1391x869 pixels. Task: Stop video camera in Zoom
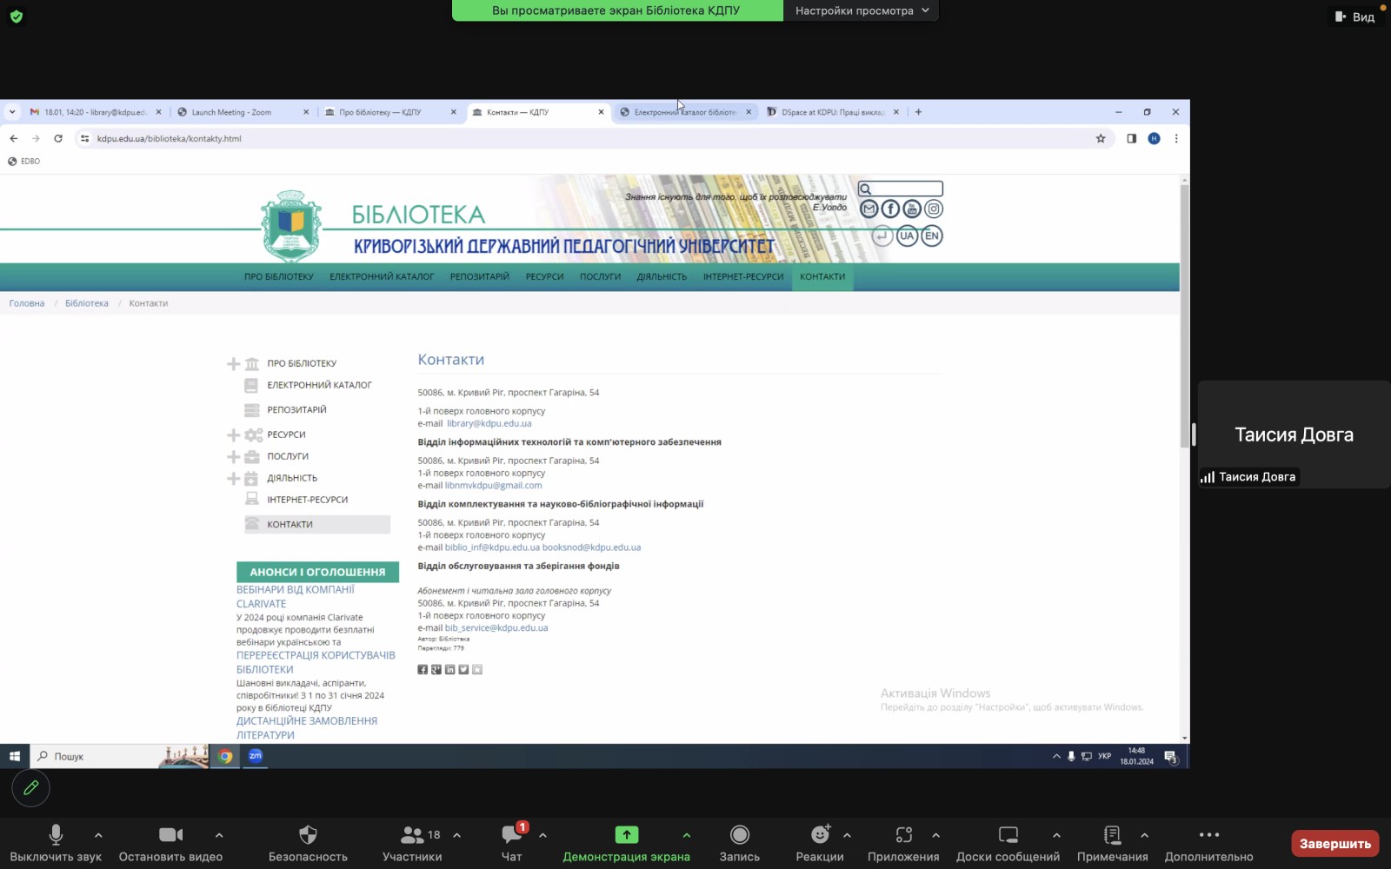pos(170,843)
